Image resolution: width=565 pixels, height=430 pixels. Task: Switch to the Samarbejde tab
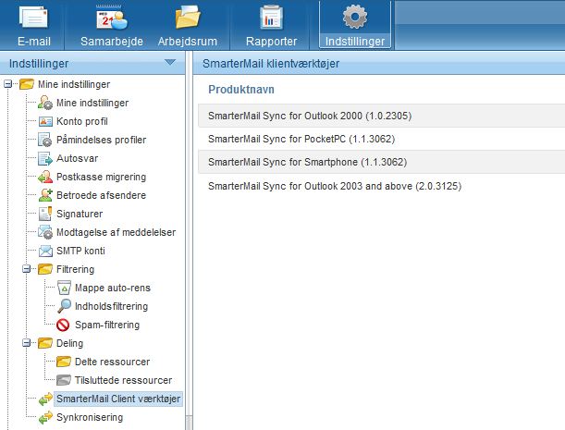112,41
